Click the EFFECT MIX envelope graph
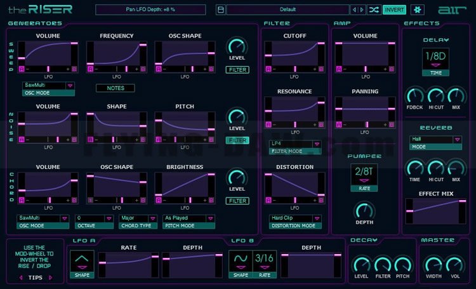This screenshot has width=476, height=289. point(436,212)
